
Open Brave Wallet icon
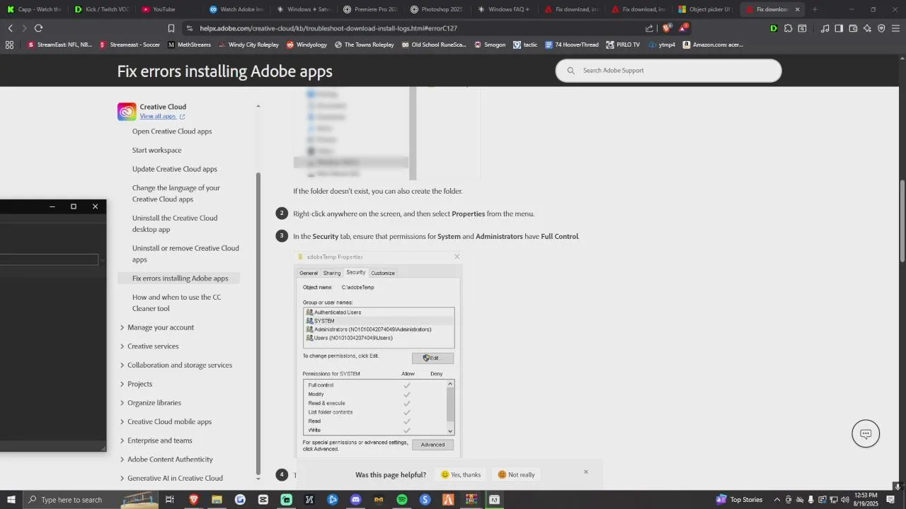[853, 28]
